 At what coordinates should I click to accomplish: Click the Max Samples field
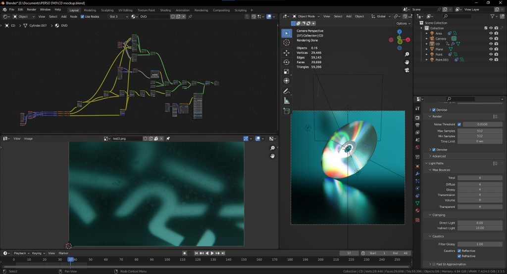pos(479,130)
